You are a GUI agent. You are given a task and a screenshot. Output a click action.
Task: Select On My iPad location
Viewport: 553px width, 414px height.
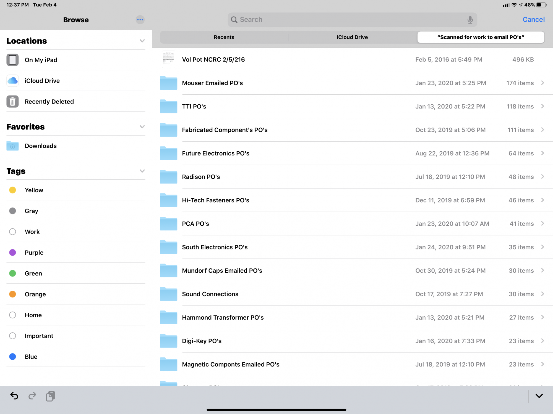pyautogui.click(x=41, y=60)
